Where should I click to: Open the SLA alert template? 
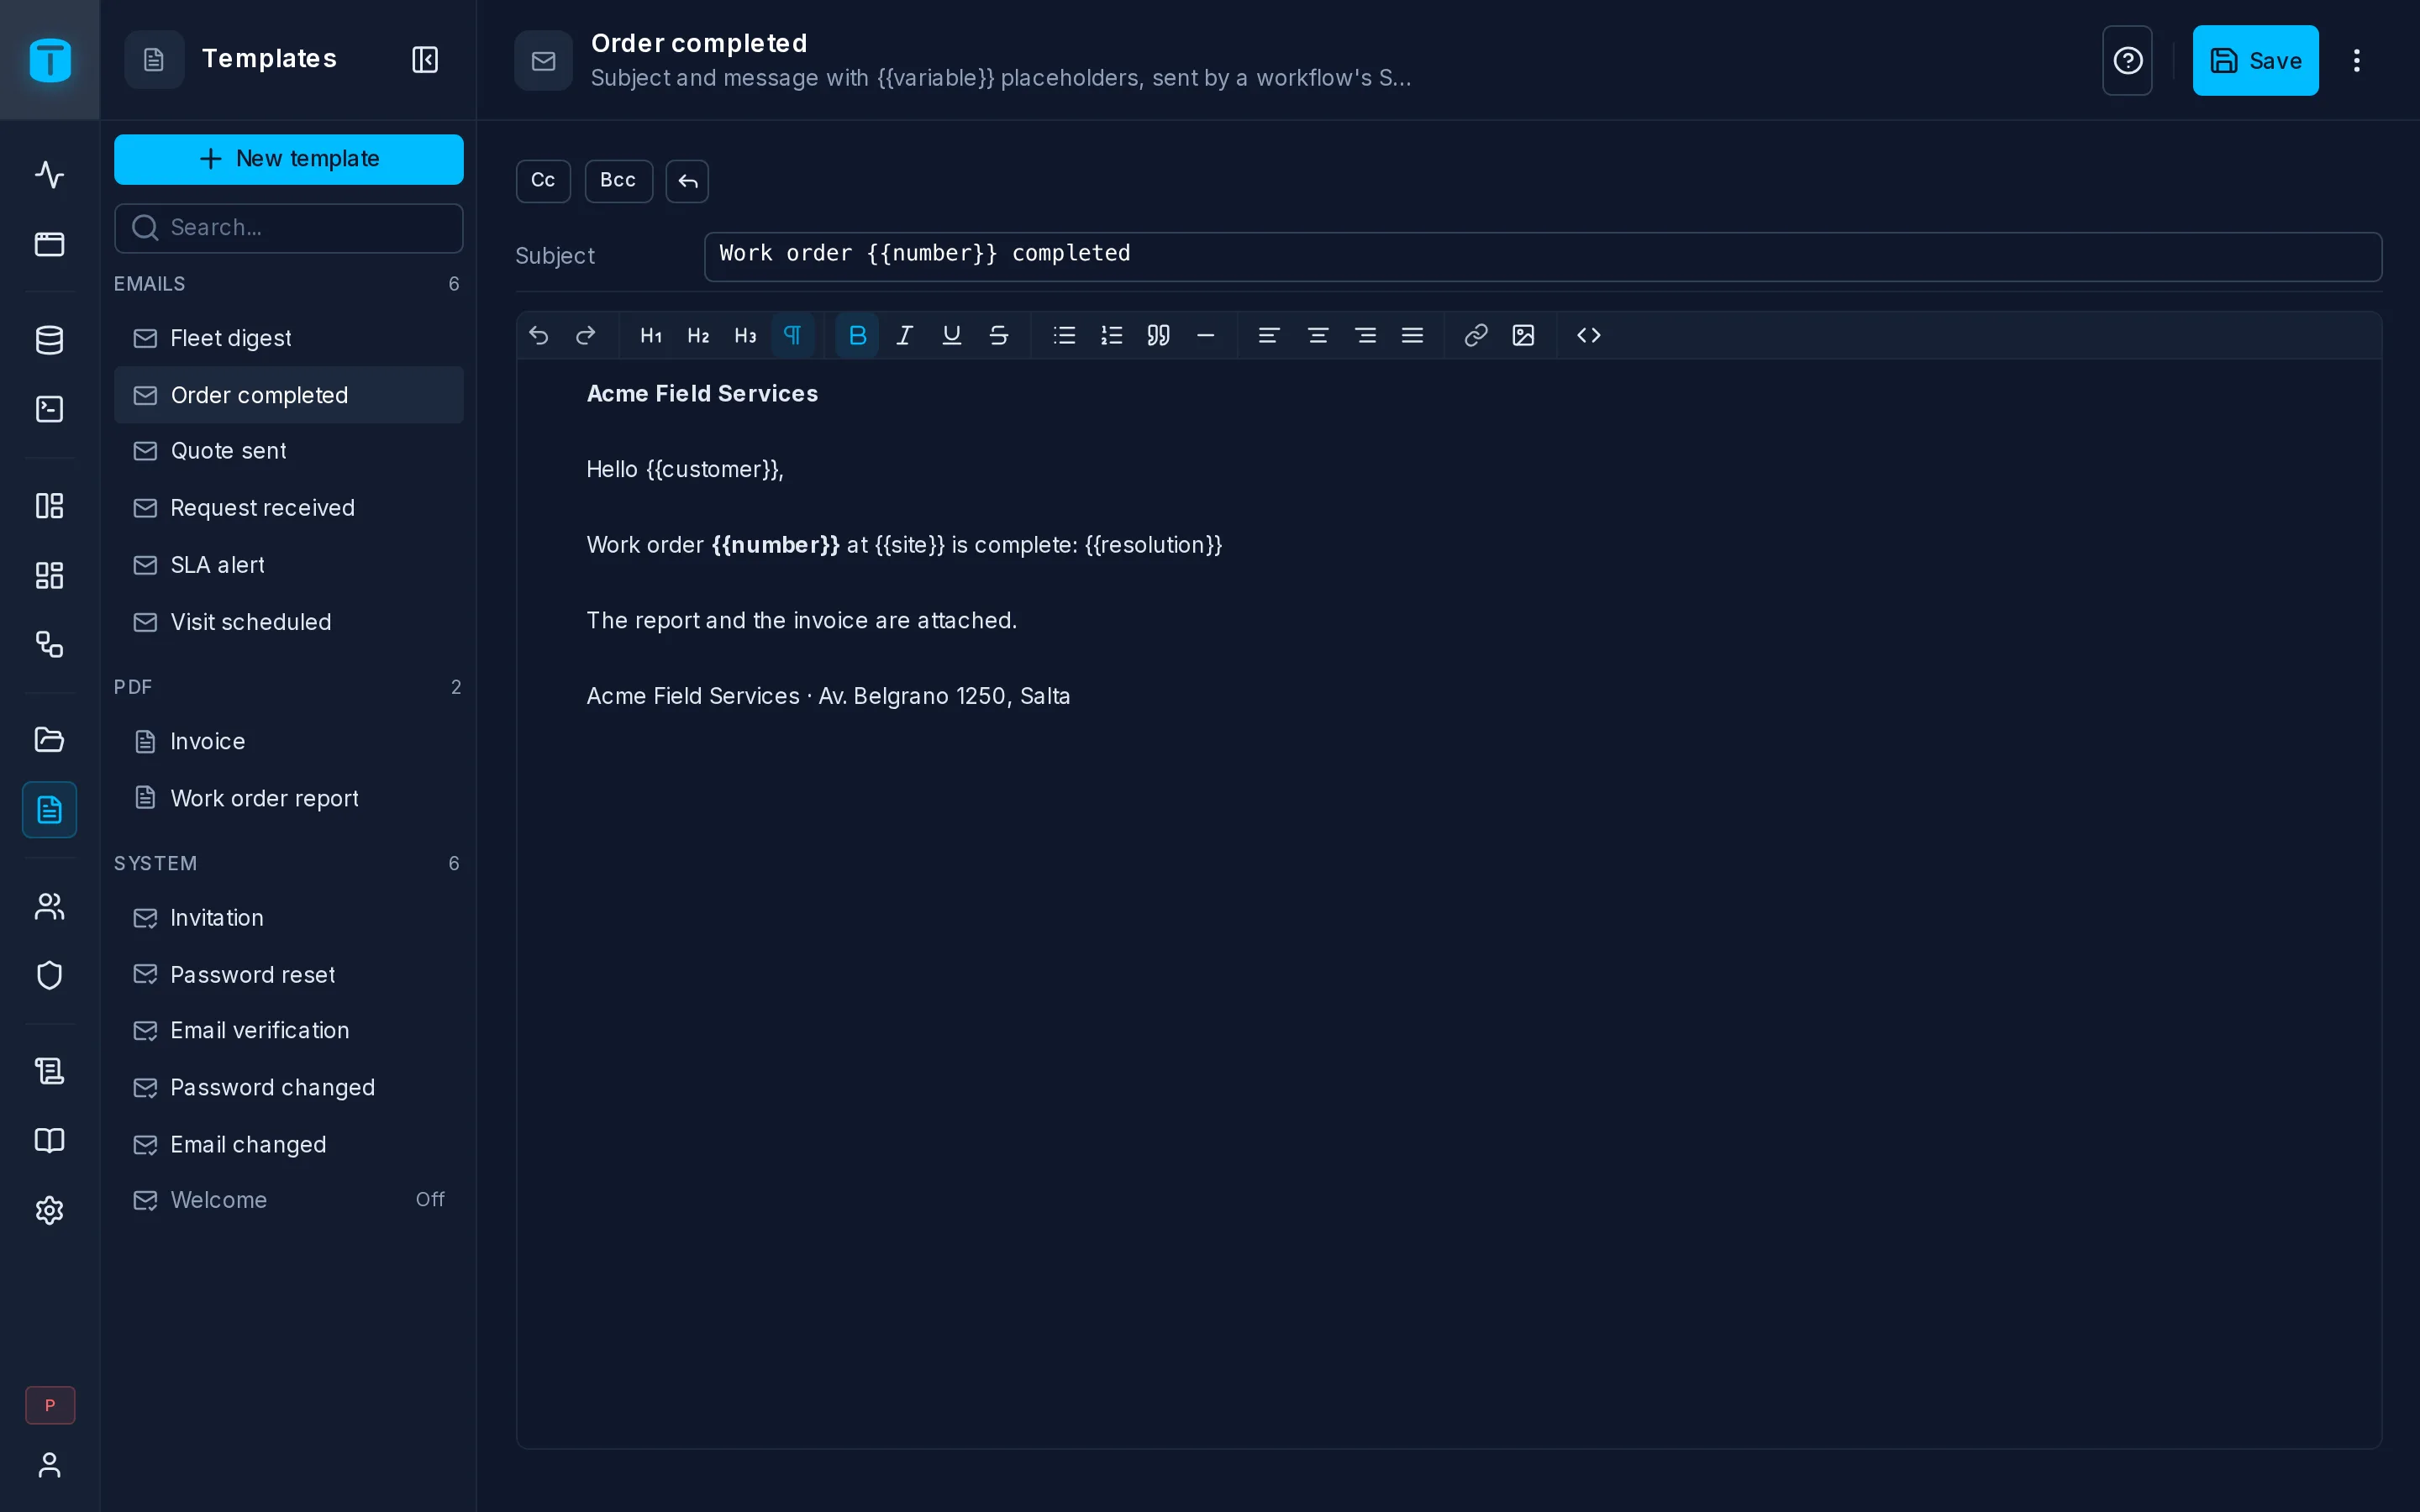(x=289, y=565)
